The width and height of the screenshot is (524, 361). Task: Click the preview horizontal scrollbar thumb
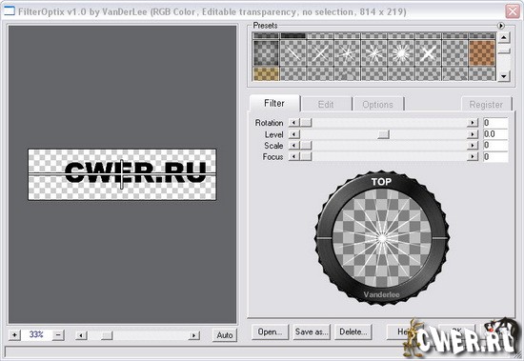107,335
